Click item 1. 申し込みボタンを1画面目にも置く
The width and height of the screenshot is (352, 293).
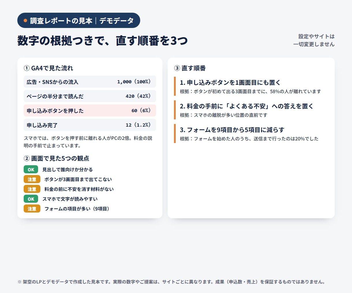pyautogui.click(x=230, y=82)
